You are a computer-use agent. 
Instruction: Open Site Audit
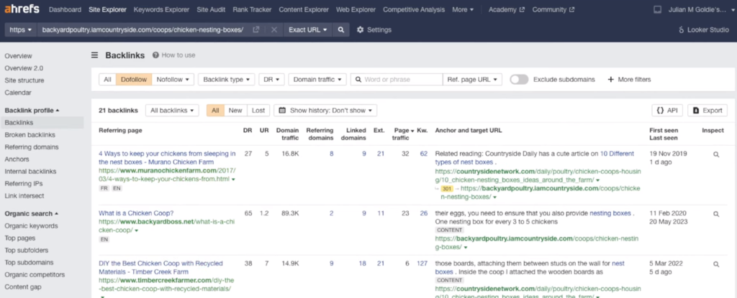point(211,9)
